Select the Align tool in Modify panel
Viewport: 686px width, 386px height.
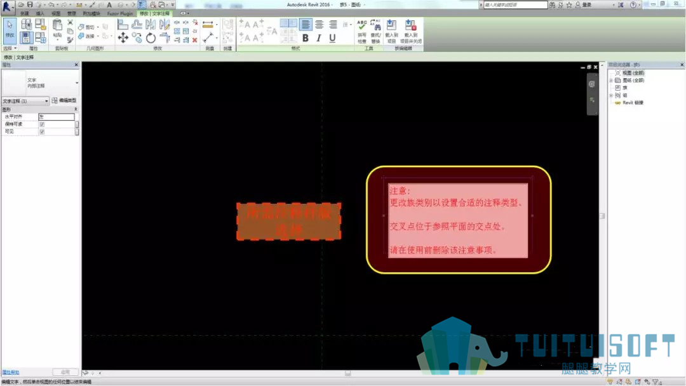[123, 25]
